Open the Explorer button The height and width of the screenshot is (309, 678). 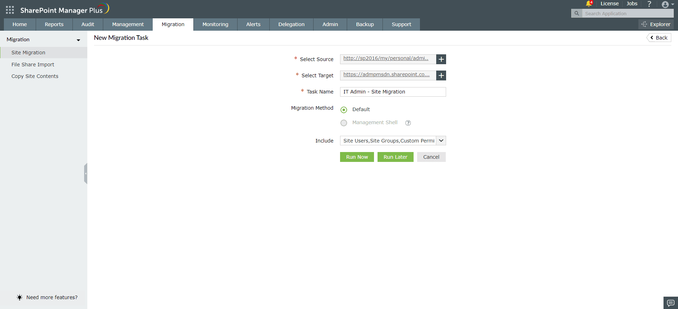656,24
